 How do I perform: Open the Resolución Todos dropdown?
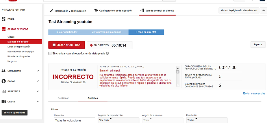(x=207, y=120)
